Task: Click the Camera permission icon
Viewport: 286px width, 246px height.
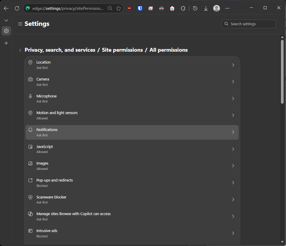Action: click(x=30, y=79)
